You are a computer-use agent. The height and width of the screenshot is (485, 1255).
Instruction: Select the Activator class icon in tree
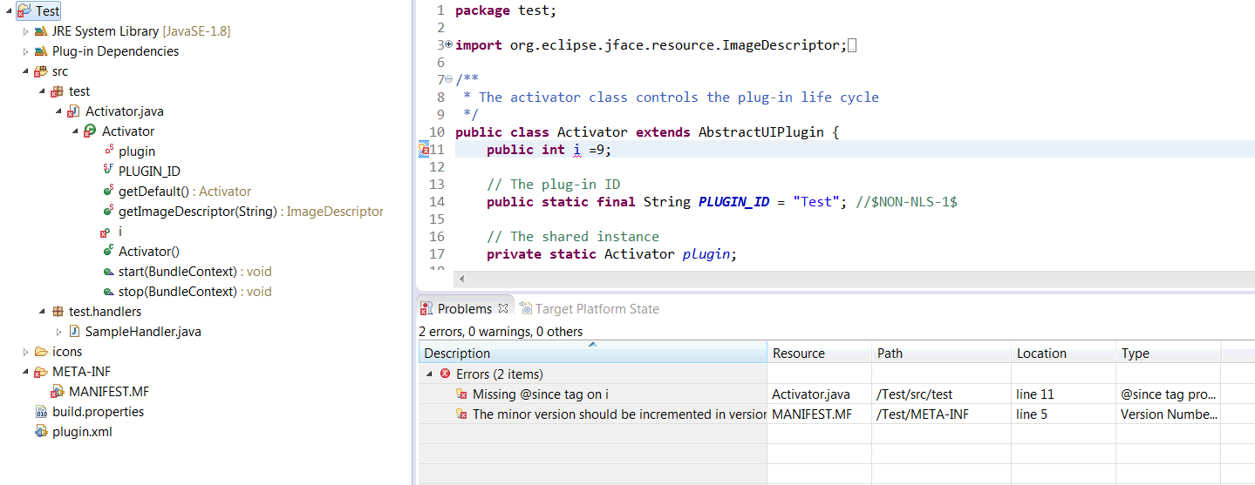pyautogui.click(x=90, y=131)
